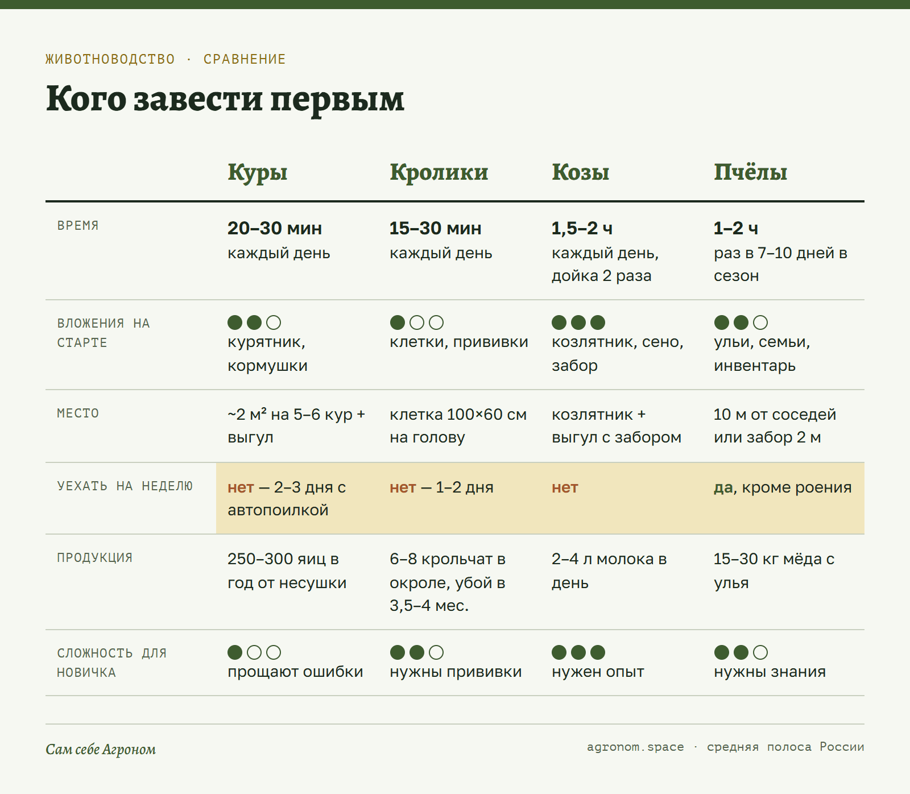This screenshot has height=794, width=910.
Task: Click the "1–2 ч" time value
Action: [x=736, y=229]
